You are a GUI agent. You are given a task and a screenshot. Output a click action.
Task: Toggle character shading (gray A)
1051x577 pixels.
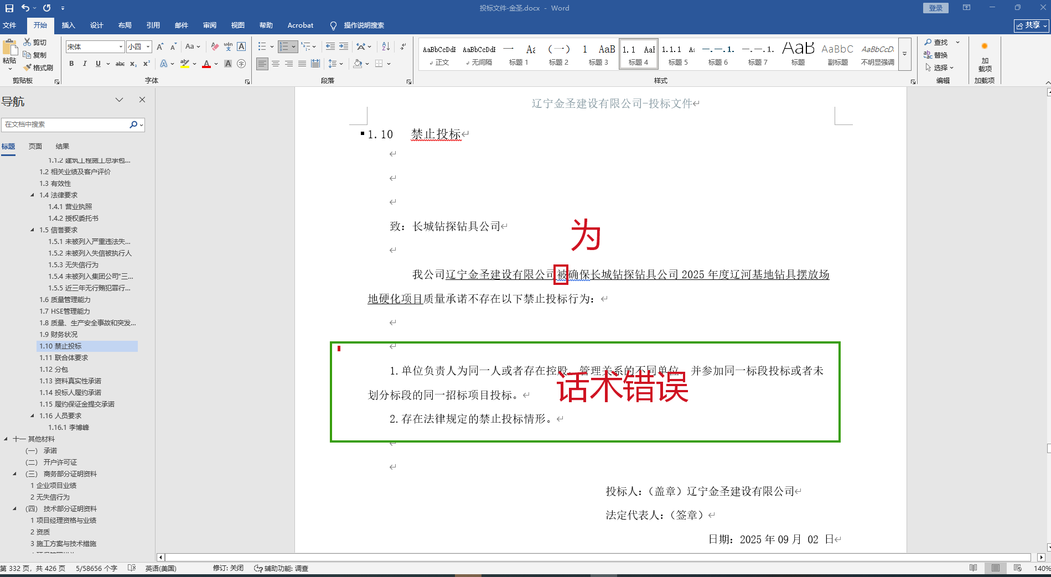(228, 64)
